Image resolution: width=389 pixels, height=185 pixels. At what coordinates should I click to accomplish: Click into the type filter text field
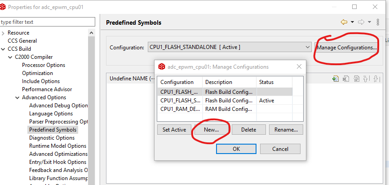(x=47, y=22)
